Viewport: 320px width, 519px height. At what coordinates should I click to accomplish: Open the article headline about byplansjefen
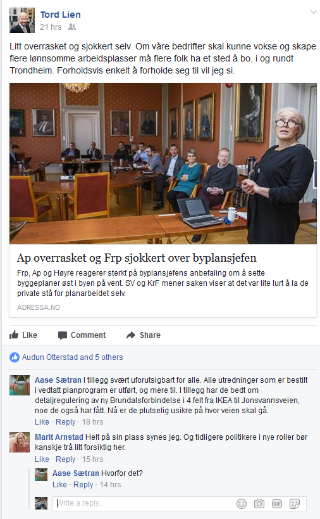[137, 258]
